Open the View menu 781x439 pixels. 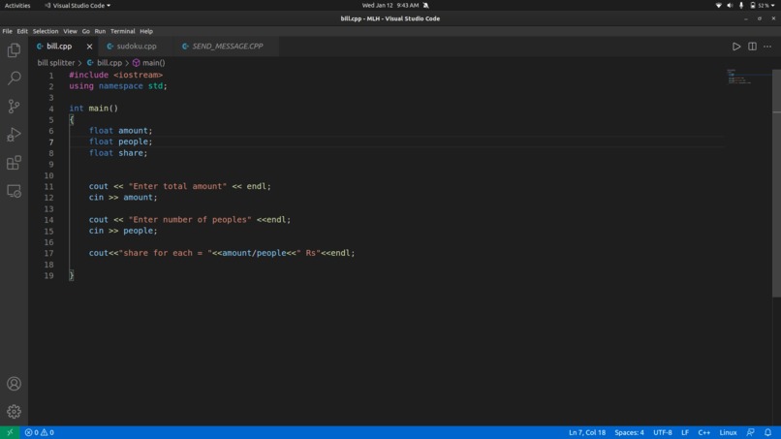70,31
